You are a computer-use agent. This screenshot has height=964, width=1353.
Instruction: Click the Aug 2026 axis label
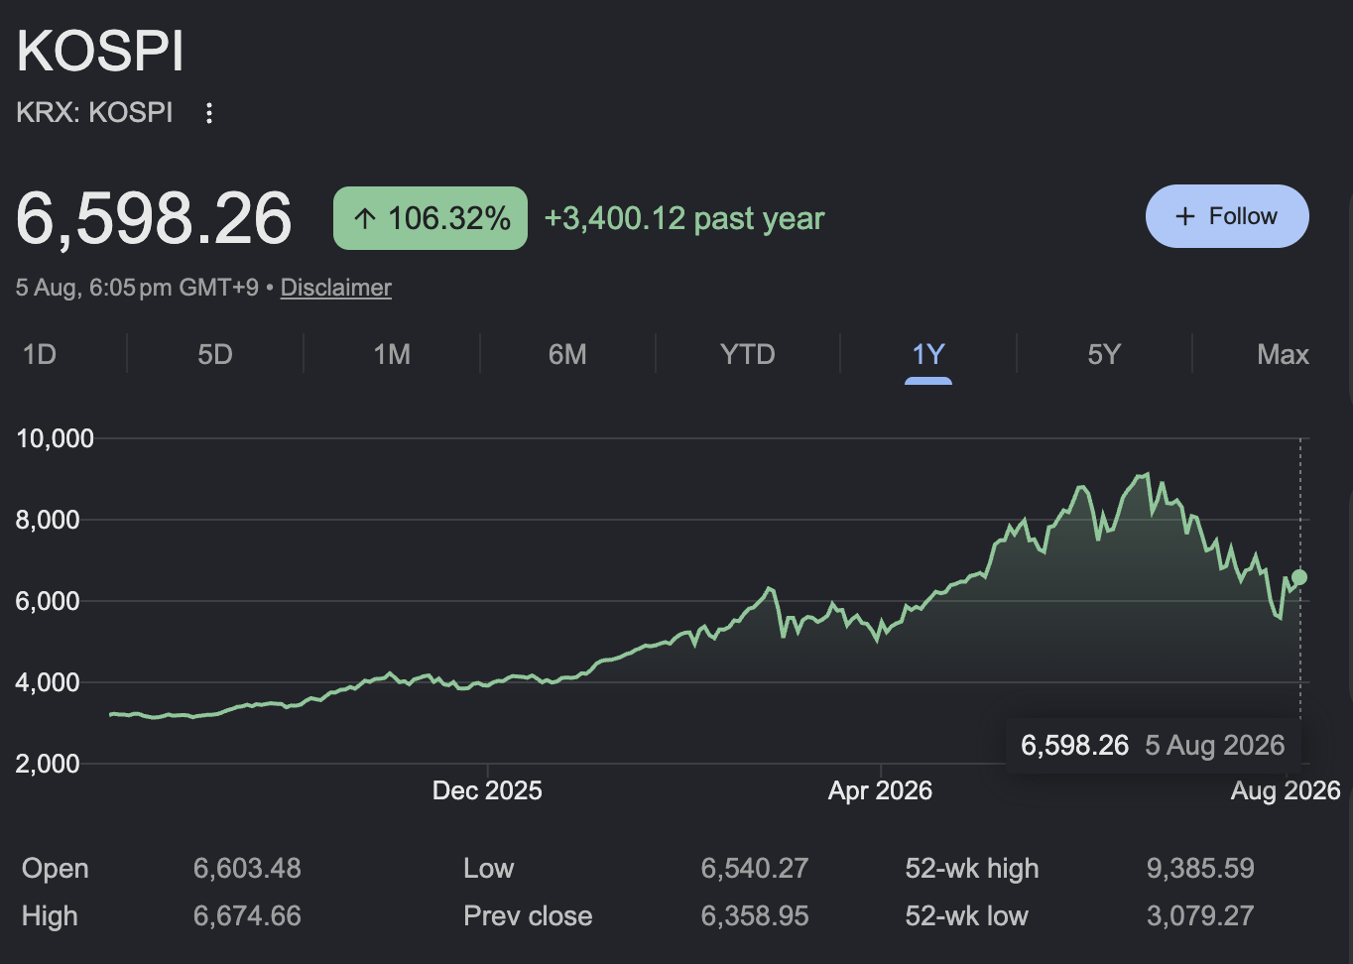1286,790
